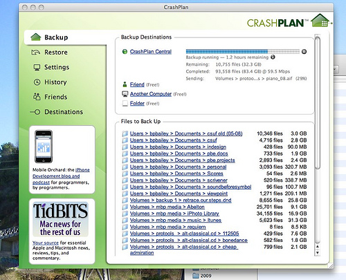This screenshot has width=346, height=280.
Task: Click the TidBITS banner image
Action: [x=60, y=219]
